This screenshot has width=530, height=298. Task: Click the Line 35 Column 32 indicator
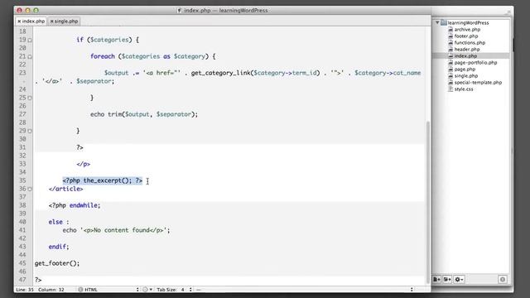click(40, 290)
